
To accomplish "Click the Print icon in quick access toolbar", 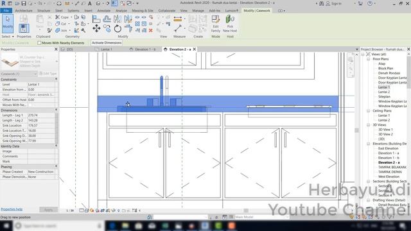I will [x=59, y=3].
